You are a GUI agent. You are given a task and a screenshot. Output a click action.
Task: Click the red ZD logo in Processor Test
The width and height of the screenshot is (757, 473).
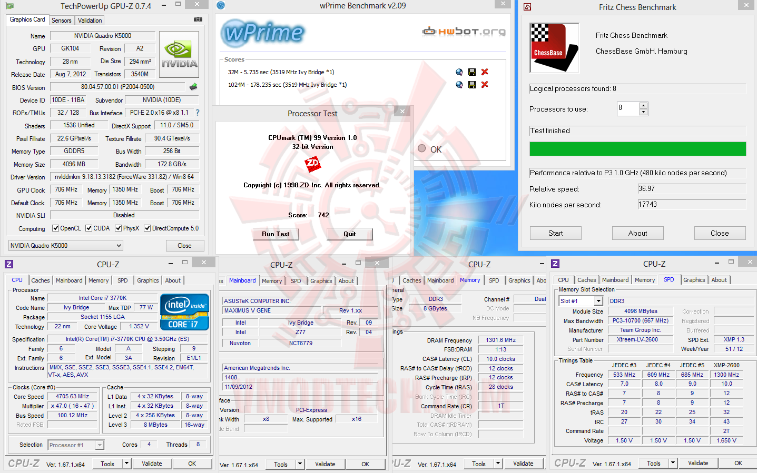click(313, 164)
